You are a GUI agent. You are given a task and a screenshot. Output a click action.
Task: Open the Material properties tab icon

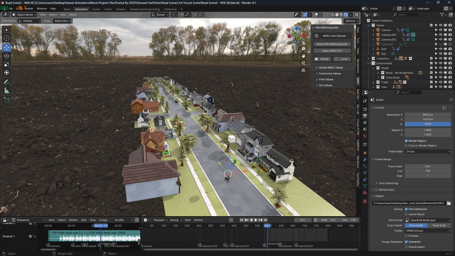click(x=365, y=193)
